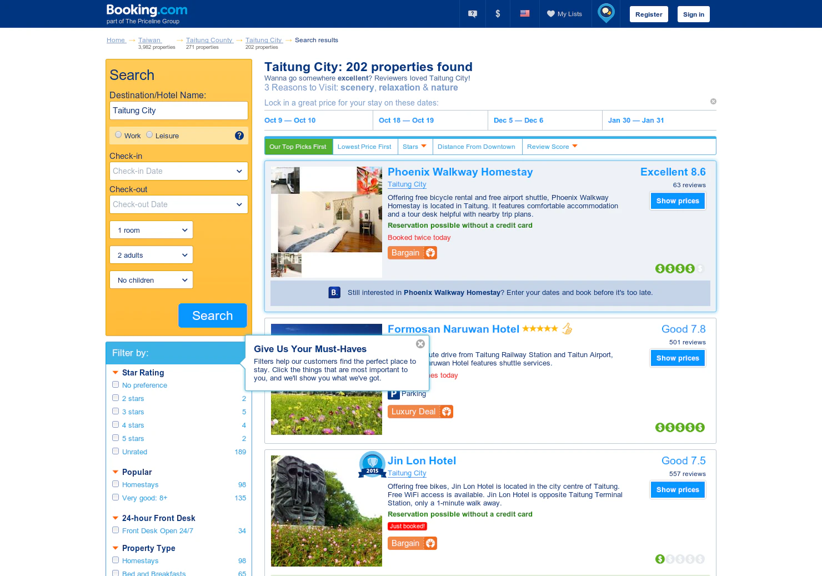This screenshot has width=822, height=576.
Task: Open the Check-out Date dropdown
Action: coord(179,204)
